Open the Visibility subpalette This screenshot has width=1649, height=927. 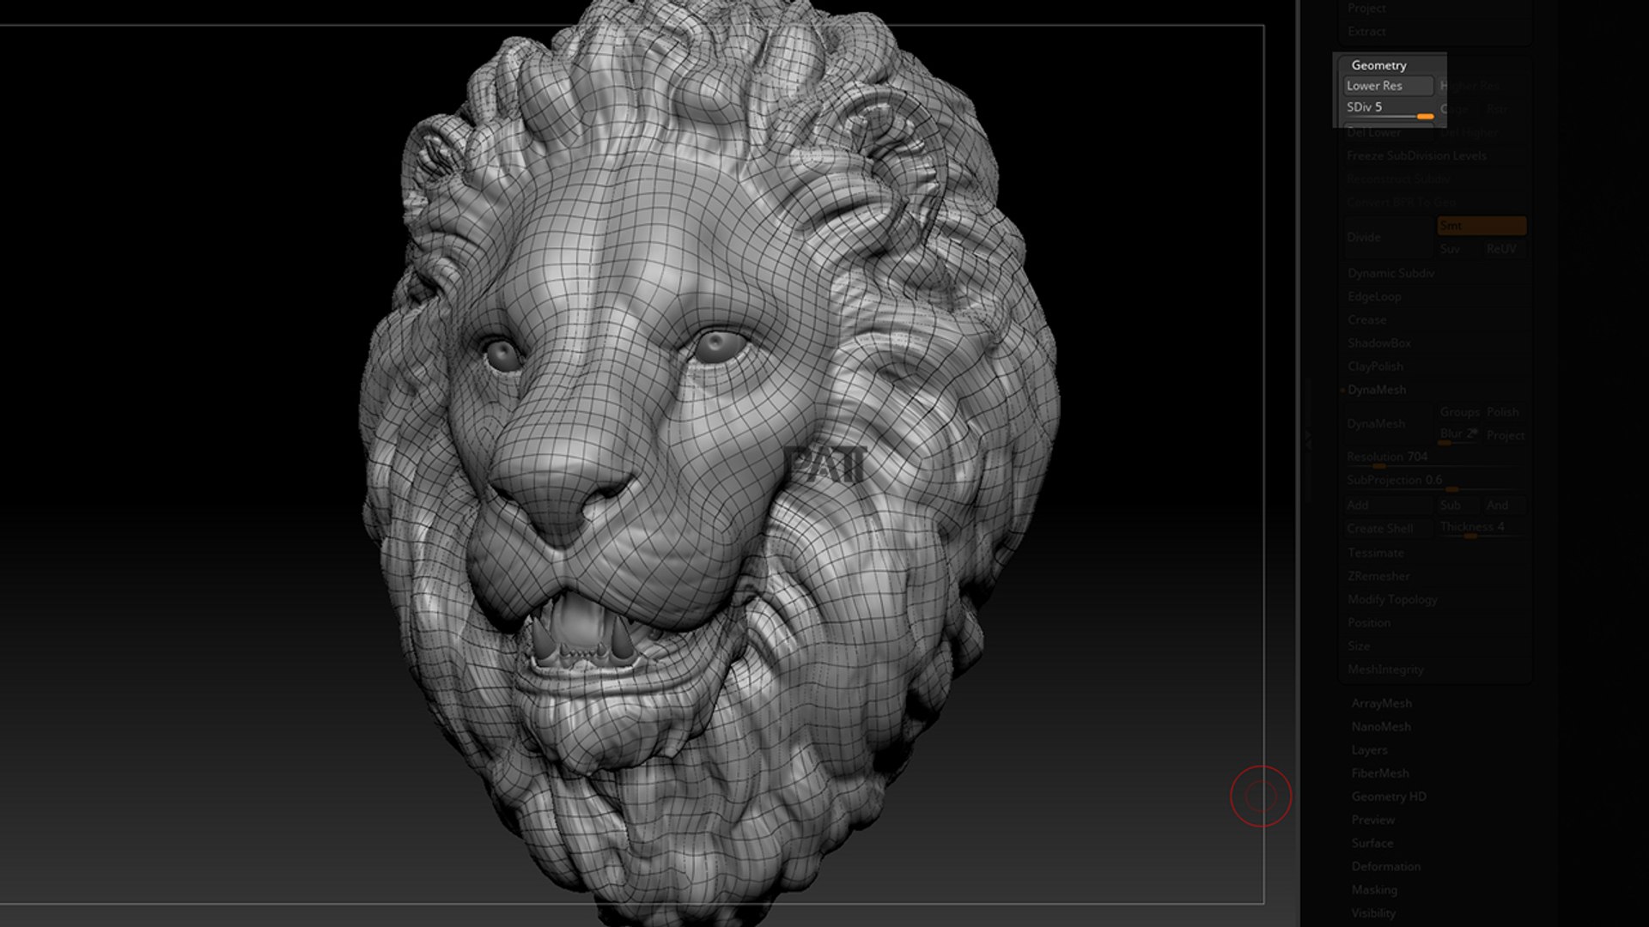(1373, 912)
